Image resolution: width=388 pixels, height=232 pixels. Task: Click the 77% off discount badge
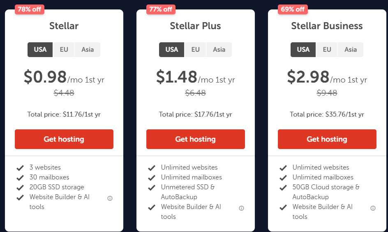click(x=161, y=9)
